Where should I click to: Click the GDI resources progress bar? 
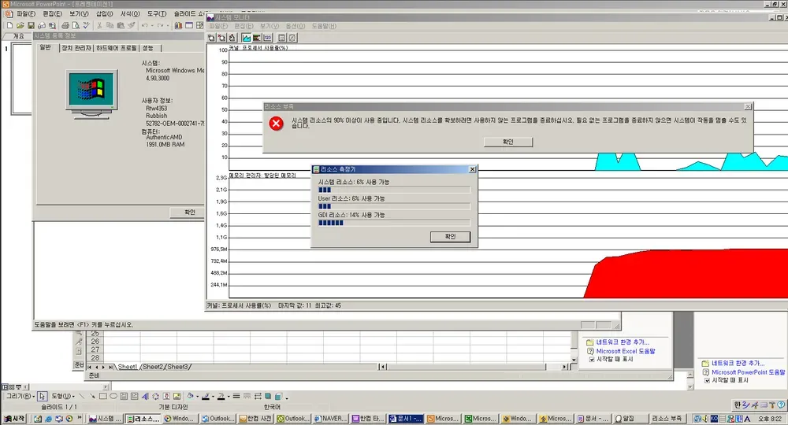(394, 223)
